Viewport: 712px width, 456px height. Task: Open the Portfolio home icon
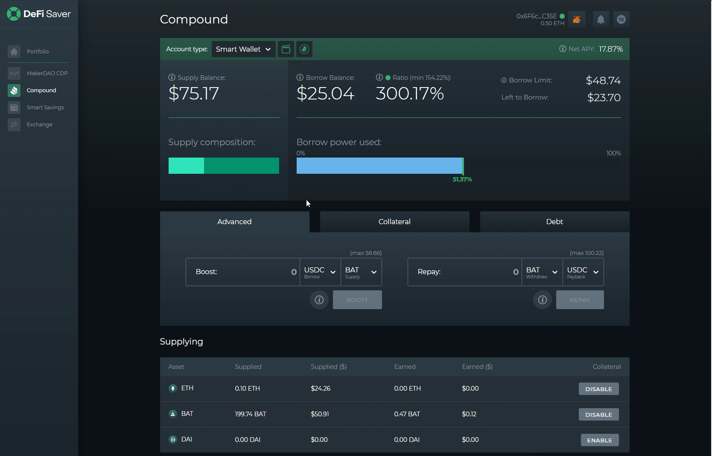[14, 52]
